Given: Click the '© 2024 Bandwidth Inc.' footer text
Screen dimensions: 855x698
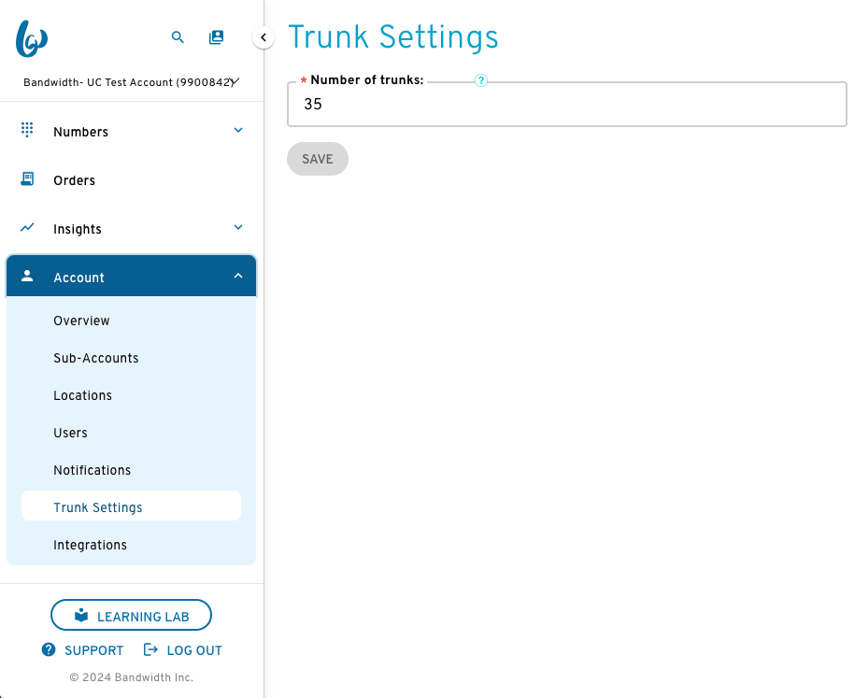Looking at the screenshot, I should click(x=132, y=677).
